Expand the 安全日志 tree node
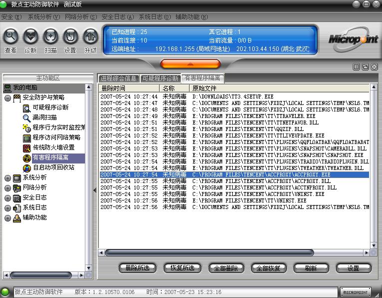Screen dimensions: 382x298 (x=8, y=198)
